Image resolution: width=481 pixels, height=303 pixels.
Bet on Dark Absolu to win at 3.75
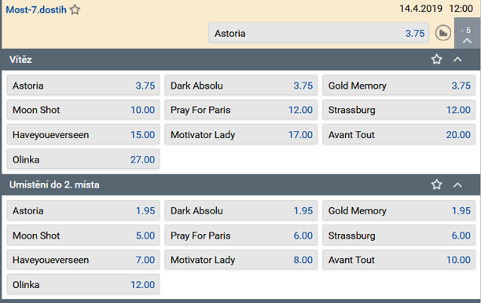click(241, 85)
